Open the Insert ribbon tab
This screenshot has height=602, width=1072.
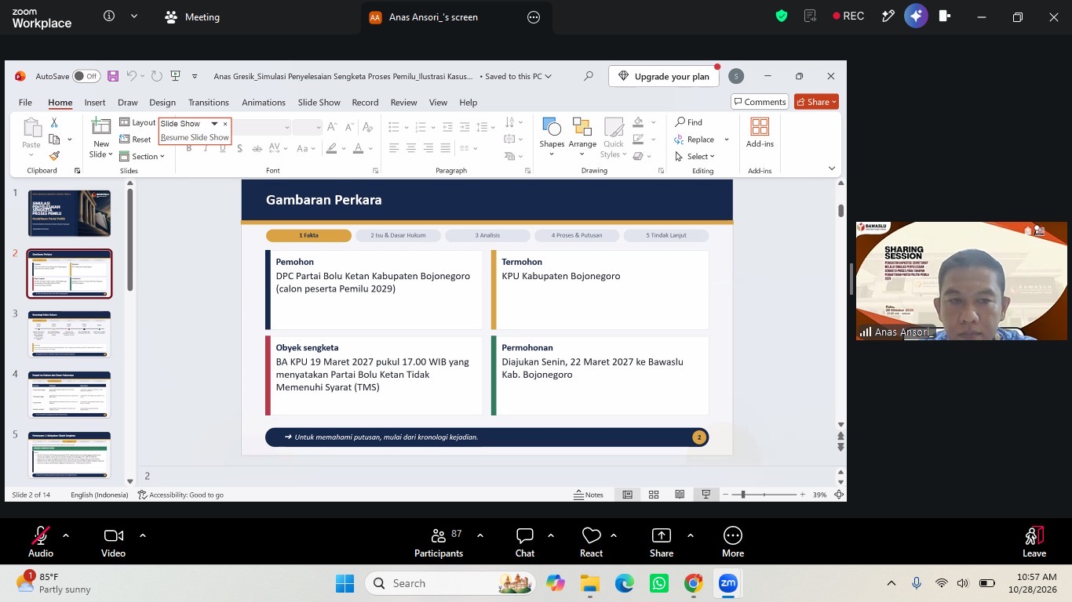click(95, 102)
